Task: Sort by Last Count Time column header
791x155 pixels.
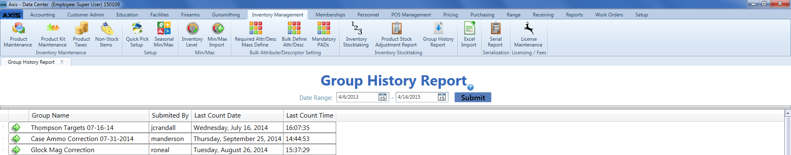Action: [309, 116]
